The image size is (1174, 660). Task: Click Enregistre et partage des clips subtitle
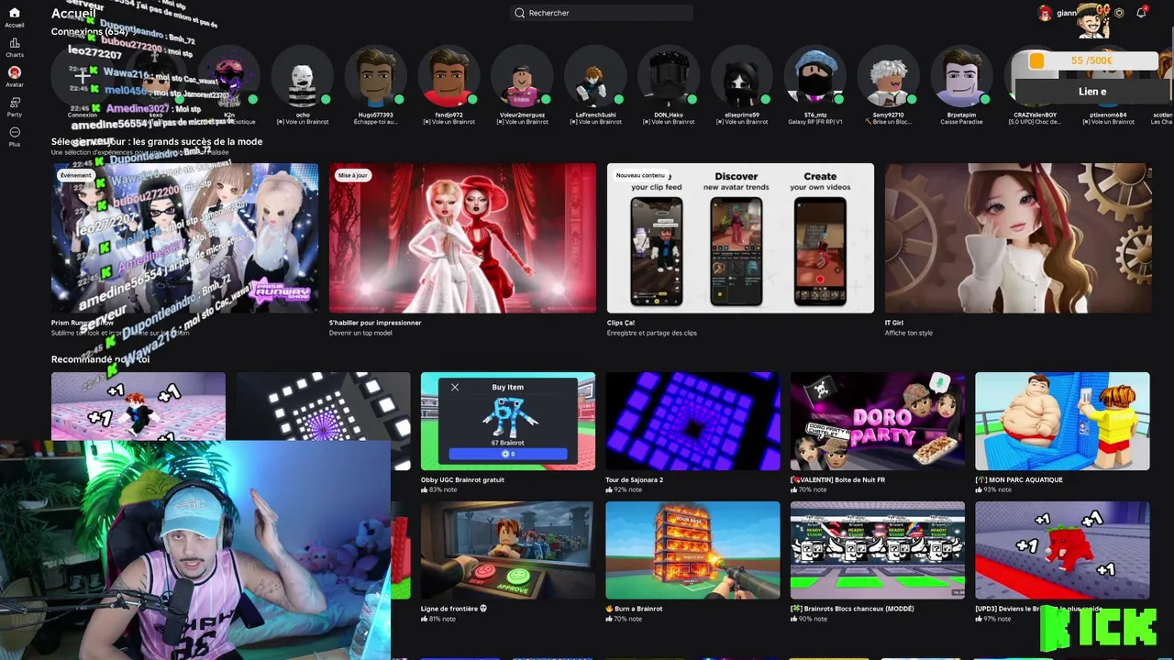(x=652, y=333)
